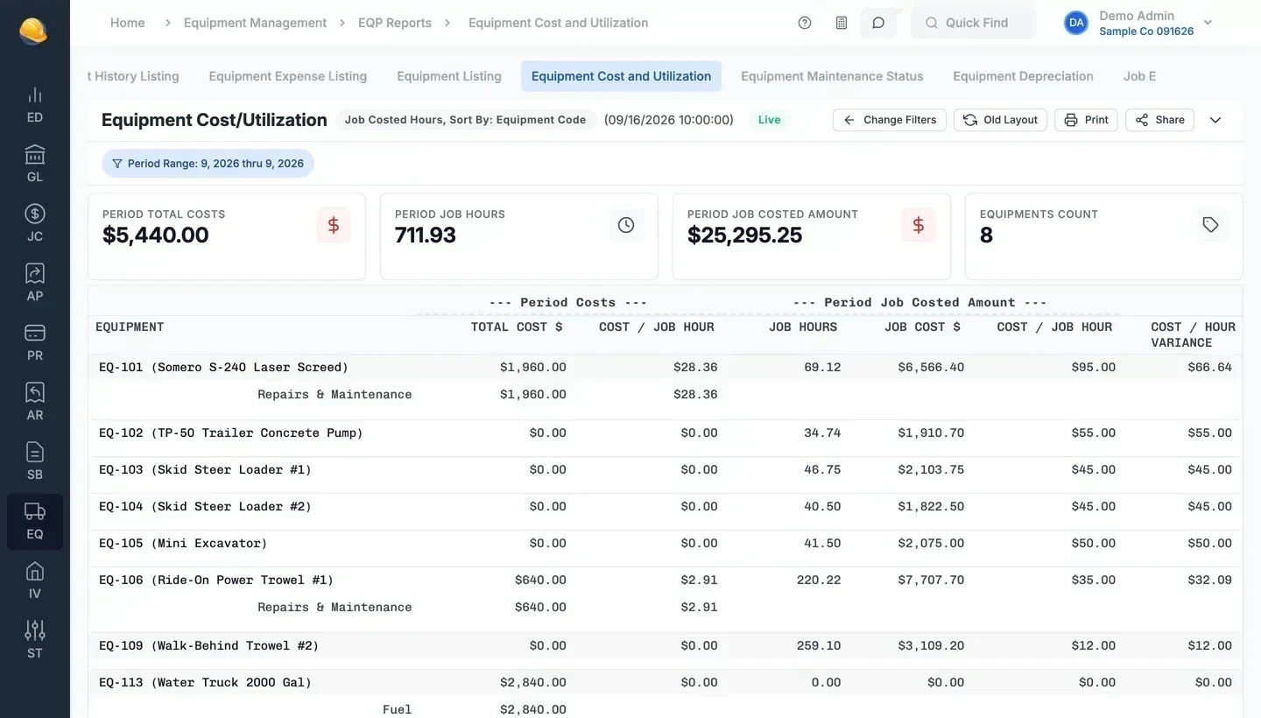Click the Change Filters button
This screenshot has height=718, width=1261.
click(890, 120)
